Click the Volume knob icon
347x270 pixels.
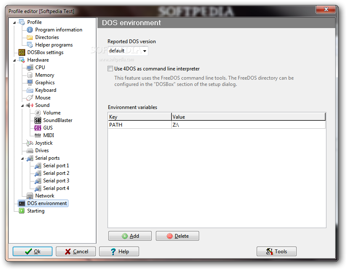(38, 113)
